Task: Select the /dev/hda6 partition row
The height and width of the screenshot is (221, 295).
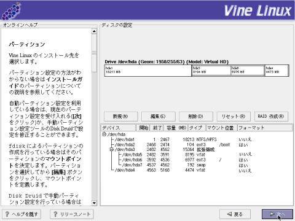Action: tap(197, 160)
